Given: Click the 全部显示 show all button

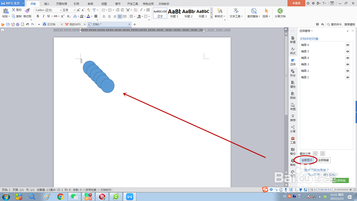Looking at the screenshot, I should (x=307, y=160).
